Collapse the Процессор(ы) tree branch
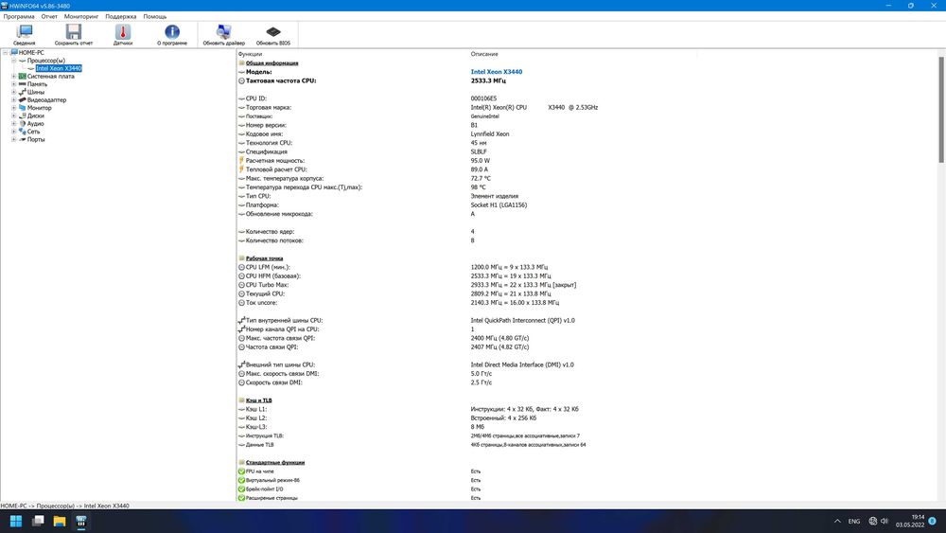Viewport: 946px width, 533px height. [14, 61]
